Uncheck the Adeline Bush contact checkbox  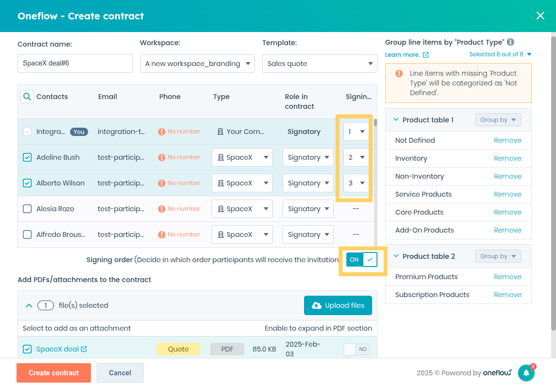[27, 157]
